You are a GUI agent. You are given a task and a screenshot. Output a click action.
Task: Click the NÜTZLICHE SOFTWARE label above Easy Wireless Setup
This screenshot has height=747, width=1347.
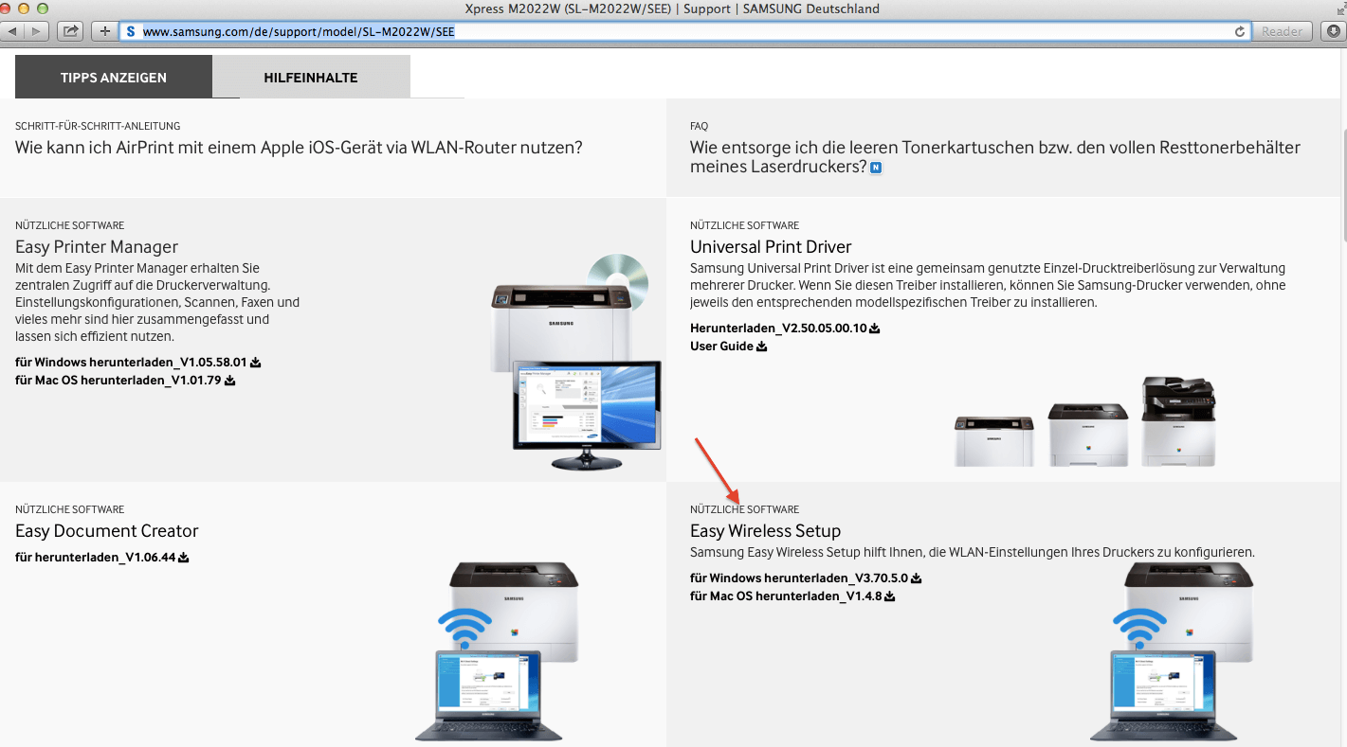tap(744, 509)
